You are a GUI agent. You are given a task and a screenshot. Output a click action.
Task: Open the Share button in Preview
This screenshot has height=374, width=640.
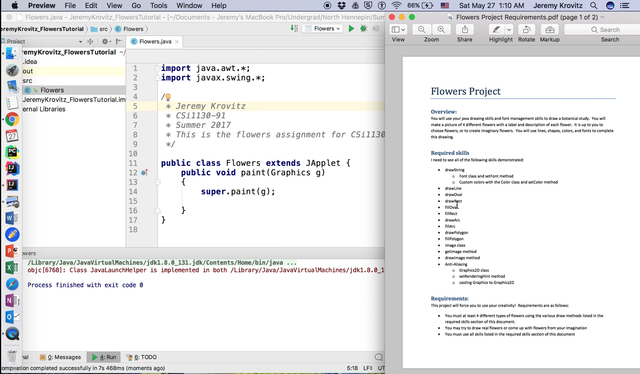465,30
